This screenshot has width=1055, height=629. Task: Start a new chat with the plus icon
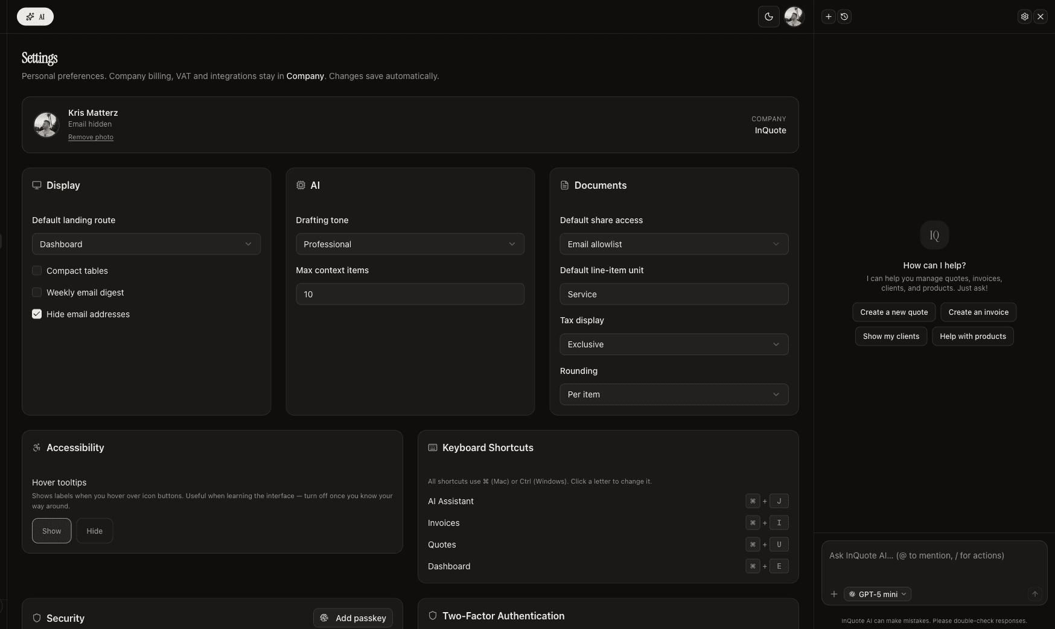tap(829, 17)
